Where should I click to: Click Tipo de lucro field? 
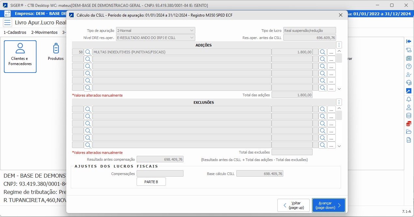click(x=309, y=31)
